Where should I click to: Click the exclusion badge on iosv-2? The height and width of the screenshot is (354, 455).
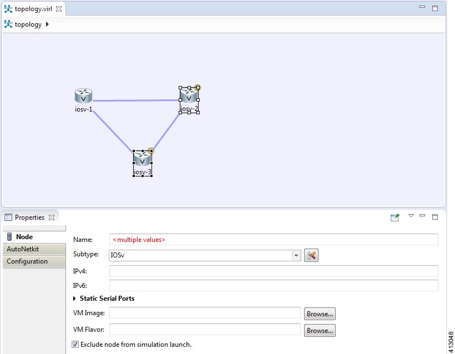197,87
